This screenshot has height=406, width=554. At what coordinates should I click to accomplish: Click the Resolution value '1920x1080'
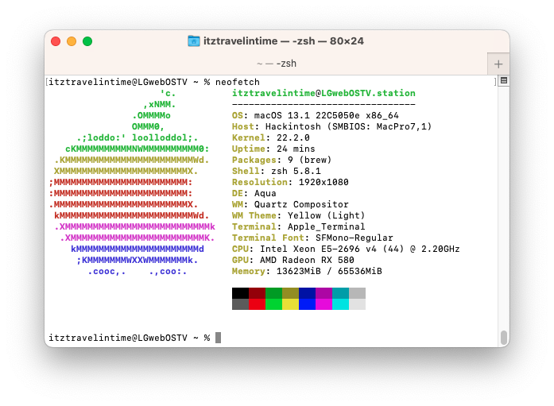point(323,182)
